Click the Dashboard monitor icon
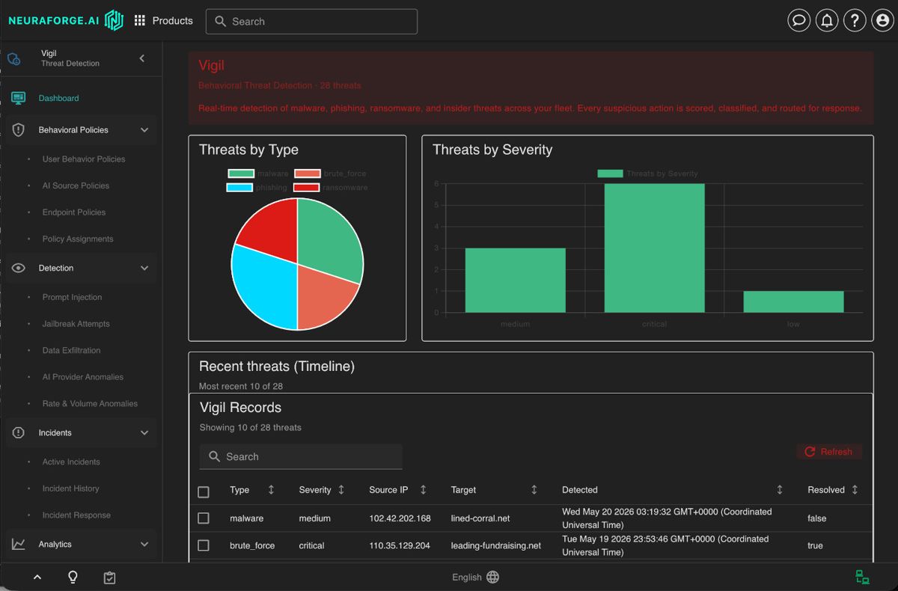This screenshot has width=898, height=591. (x=19, y=98)
